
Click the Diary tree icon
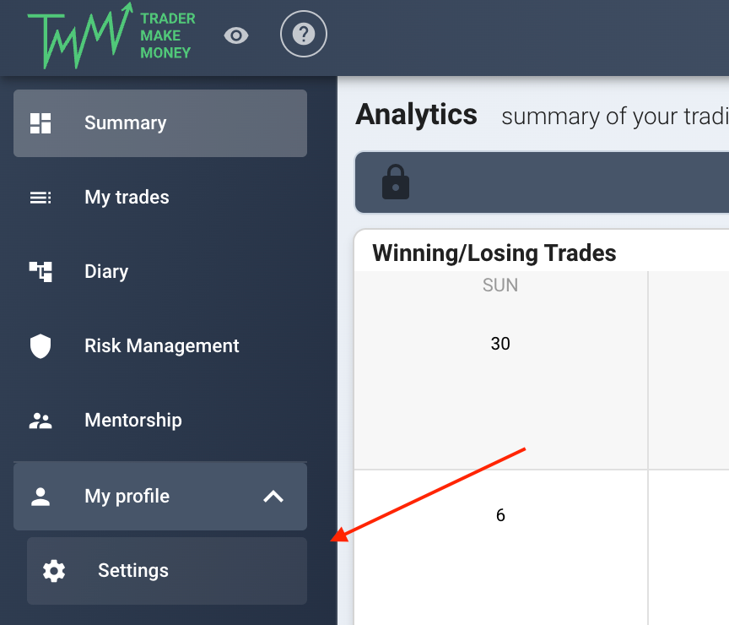(40, 272)
